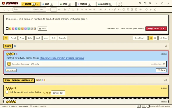Viewport: 172px width, 108px height.
Task: Undo the last edit
Action: point(4,10)
